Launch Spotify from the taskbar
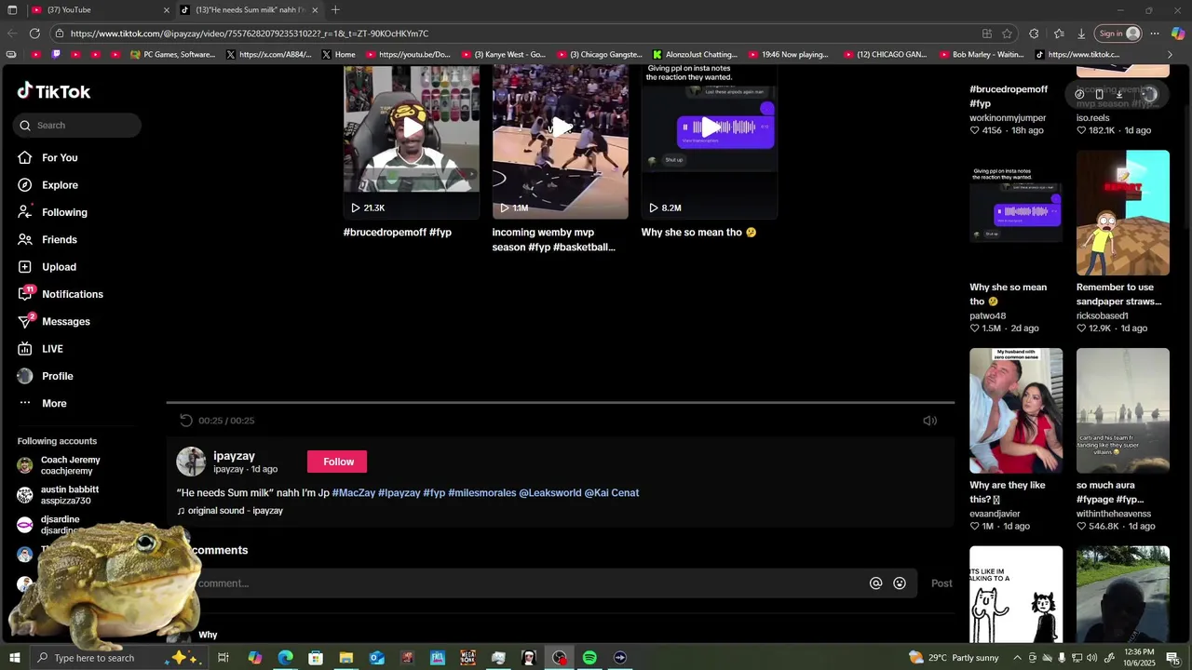This screenshot has width=1192, height=670. pyautogui.click(x=589, y=658)
